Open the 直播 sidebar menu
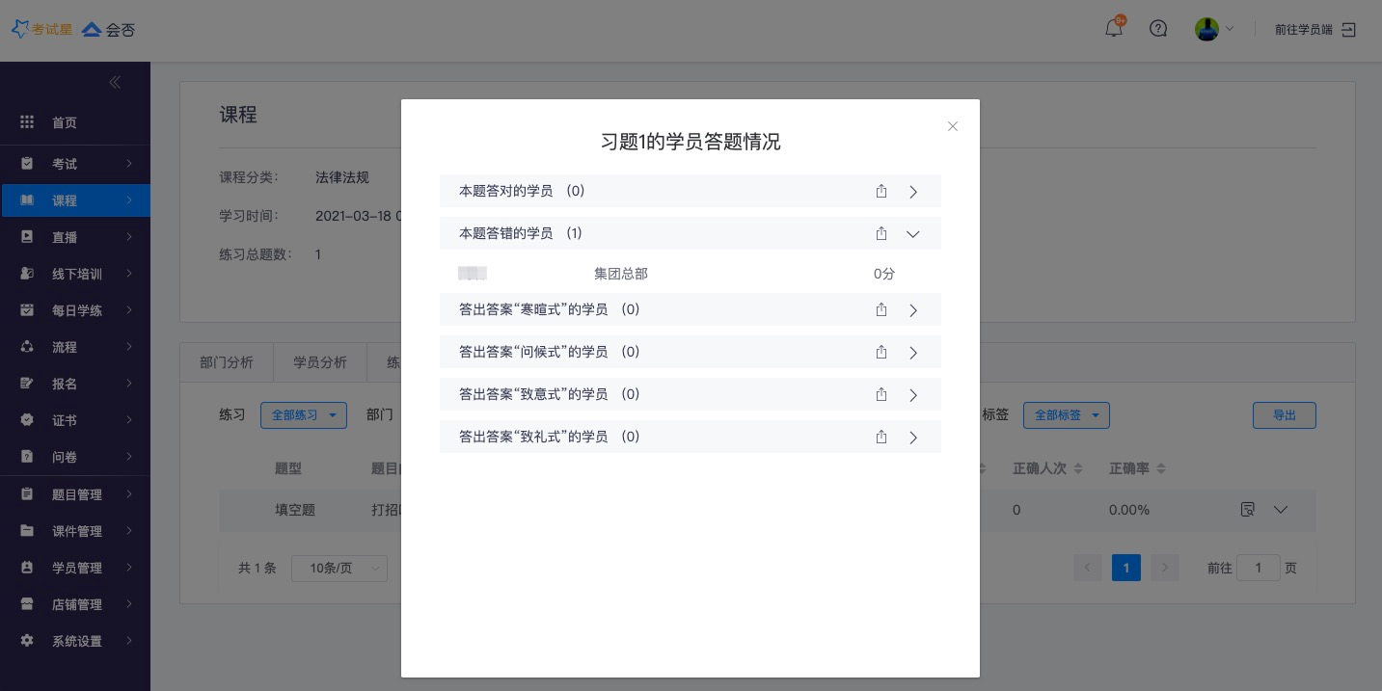Viewport: 1382px width, 691px height. [75, 237]
